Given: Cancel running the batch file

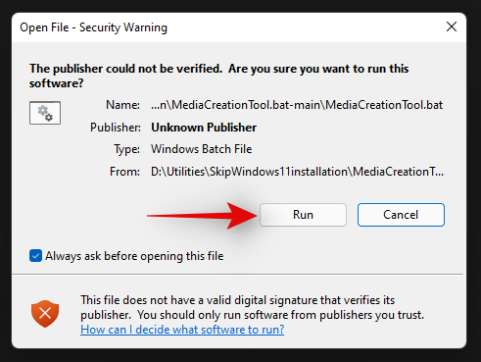Looking at the screenshot, I should click(x=401, y=215).
